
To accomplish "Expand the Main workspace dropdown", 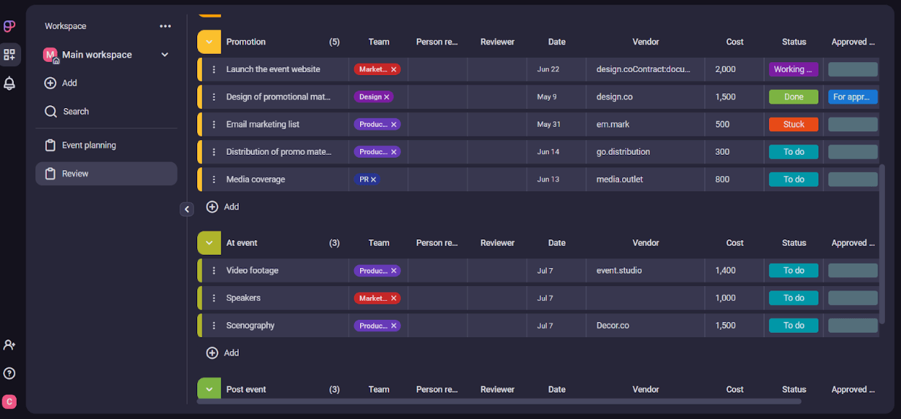I will (164, 55).
